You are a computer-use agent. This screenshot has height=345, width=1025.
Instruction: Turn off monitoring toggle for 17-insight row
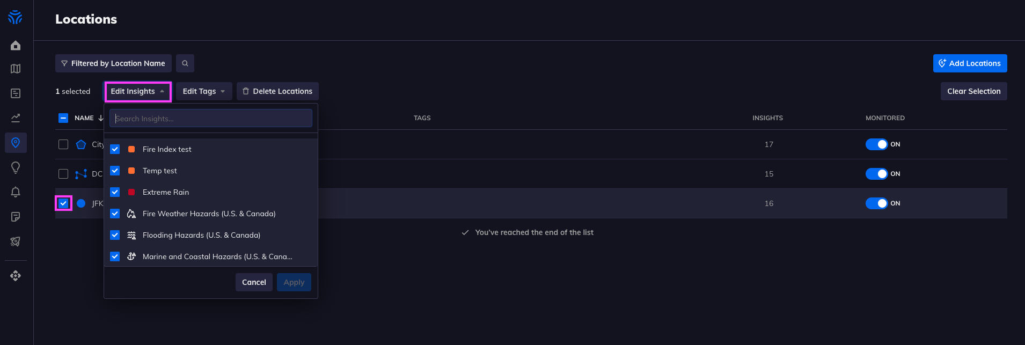pos(877,144)
